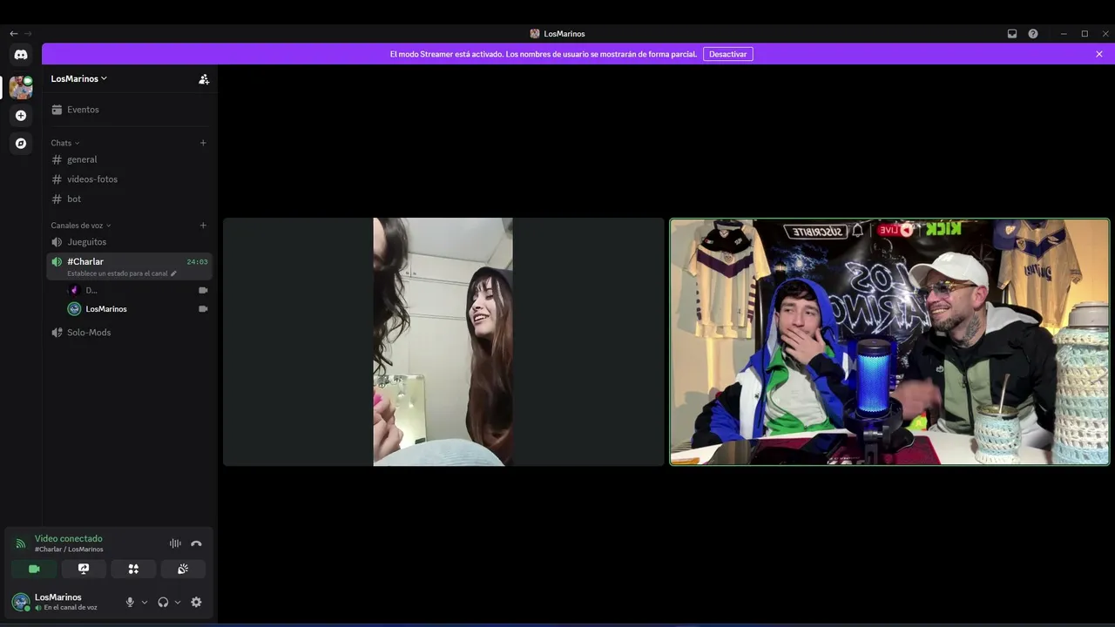This screenshot has height=627, width=1115.
Task: Go back with the back arrow
Action: [13, 34]
